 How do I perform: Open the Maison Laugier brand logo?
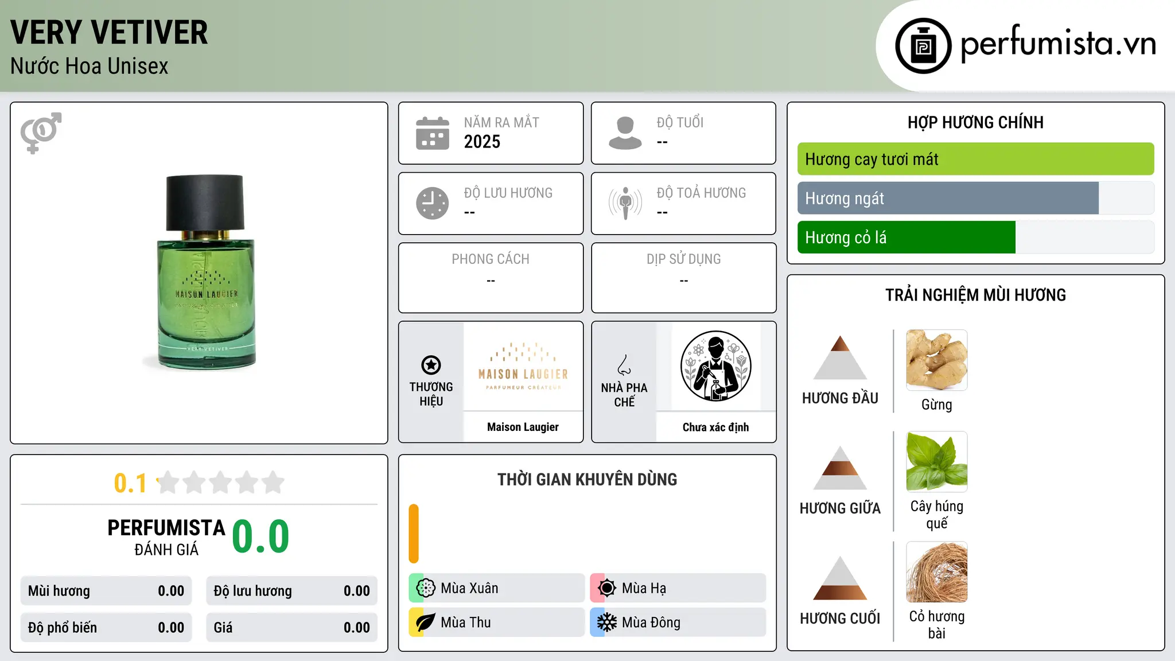coord(523,367)
